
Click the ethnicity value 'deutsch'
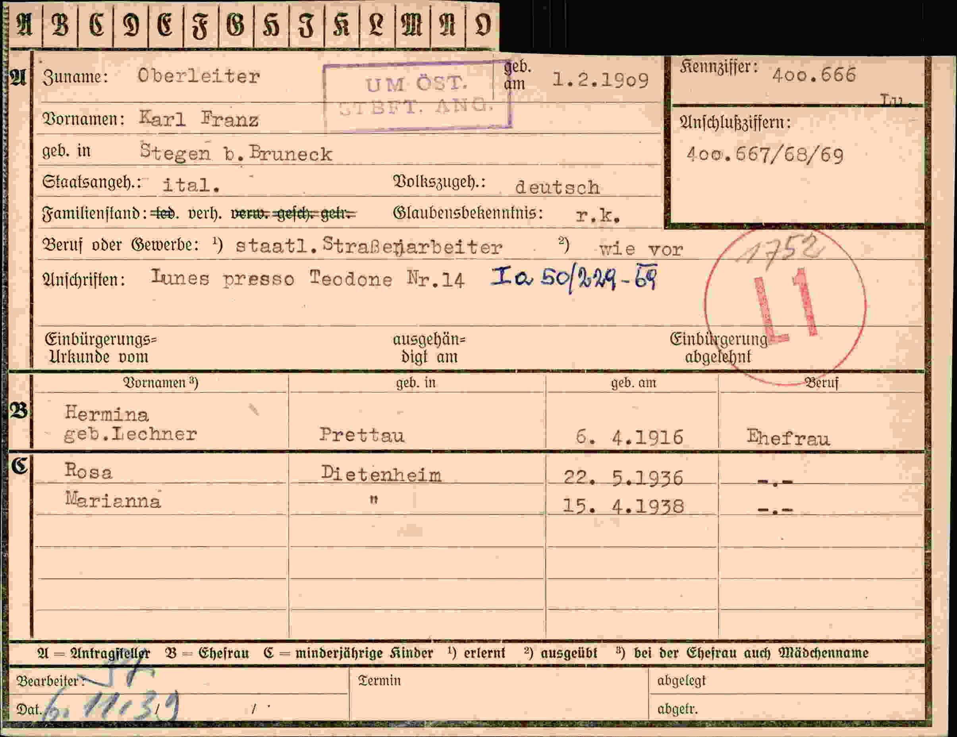(x=557, y=187)
